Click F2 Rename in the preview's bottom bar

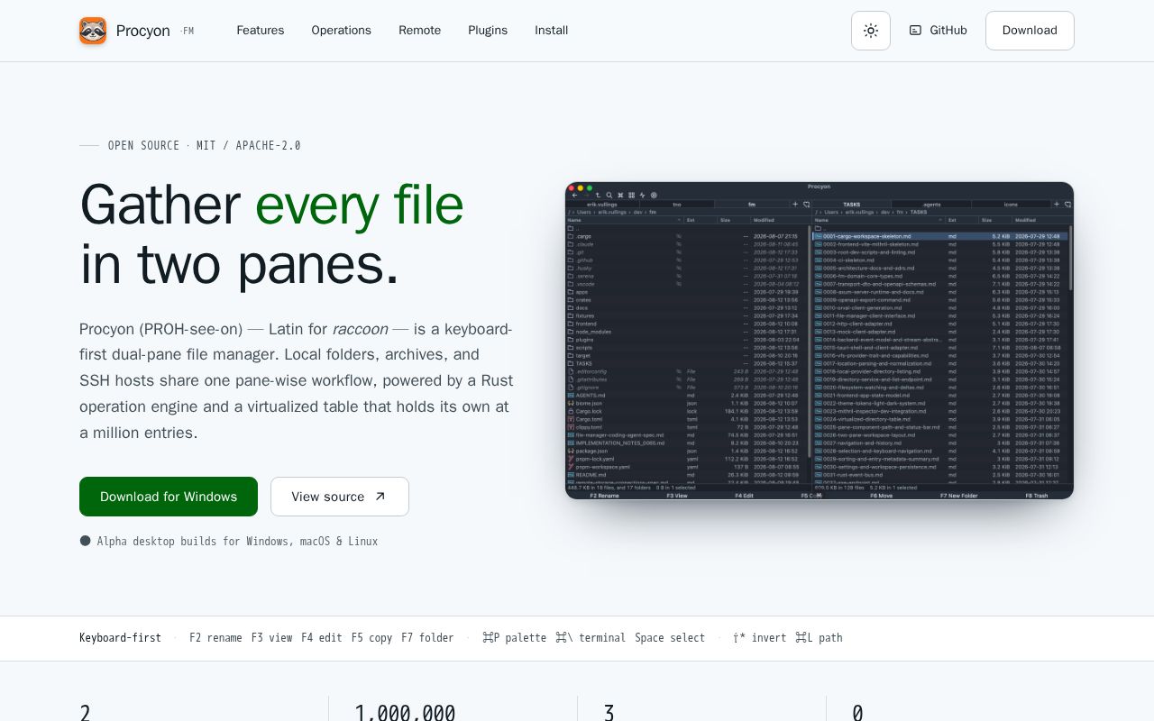point(604,496)
